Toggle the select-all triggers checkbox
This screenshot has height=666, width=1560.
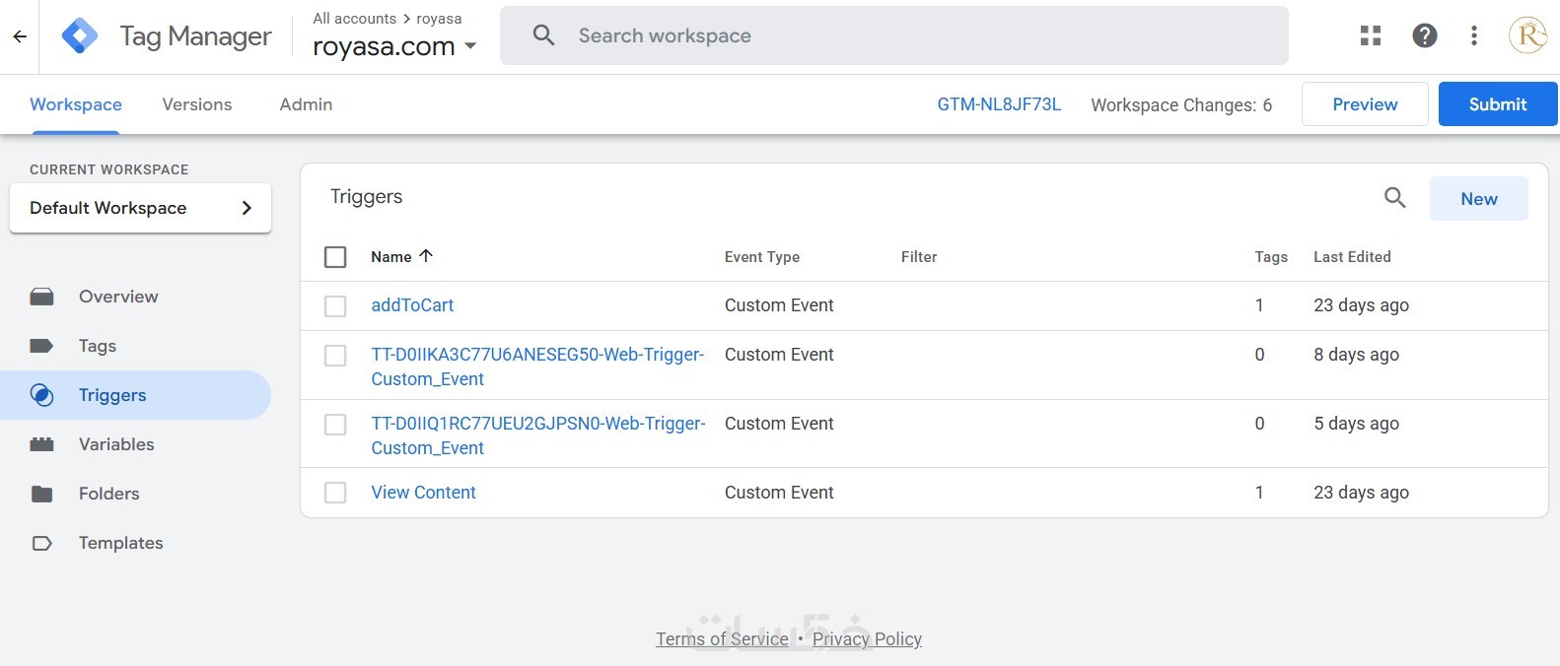pyautogui.click(x=335, y=257)
